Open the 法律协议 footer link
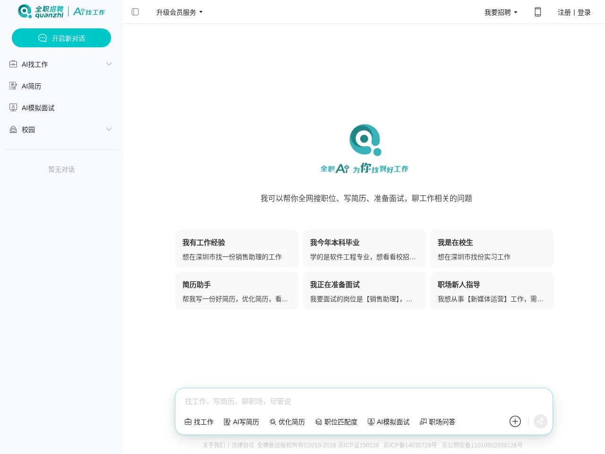 [243, 445]
